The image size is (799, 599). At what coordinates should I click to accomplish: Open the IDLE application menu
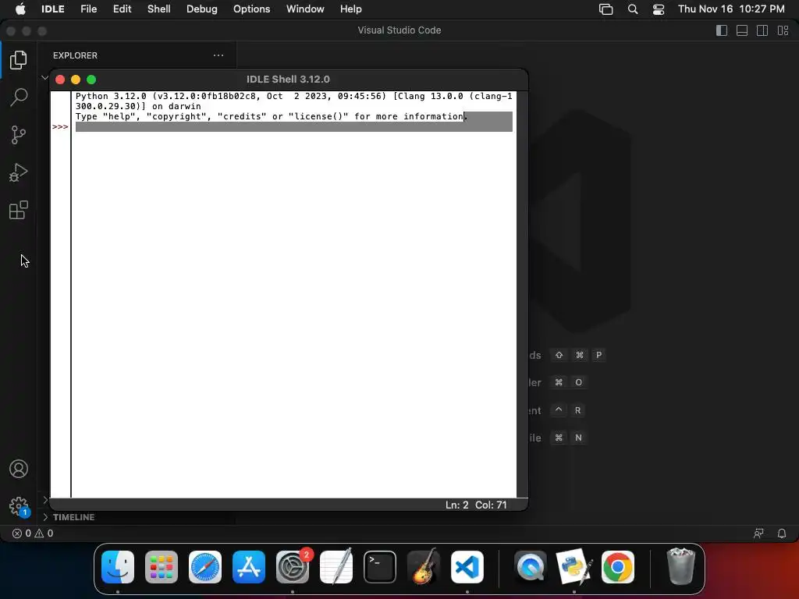pyautogui.click(x=52, y=9)
